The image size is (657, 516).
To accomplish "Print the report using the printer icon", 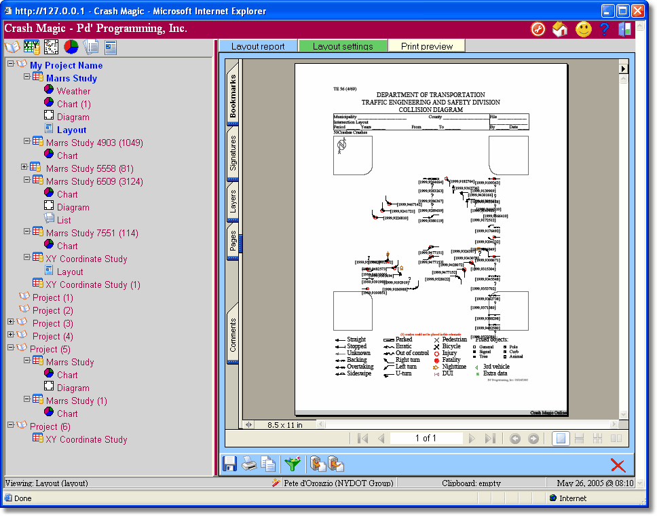I will point(249,464).
